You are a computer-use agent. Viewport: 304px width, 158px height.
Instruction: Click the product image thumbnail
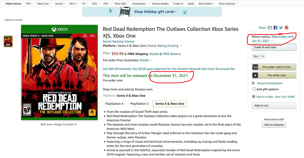pos(8,41)
